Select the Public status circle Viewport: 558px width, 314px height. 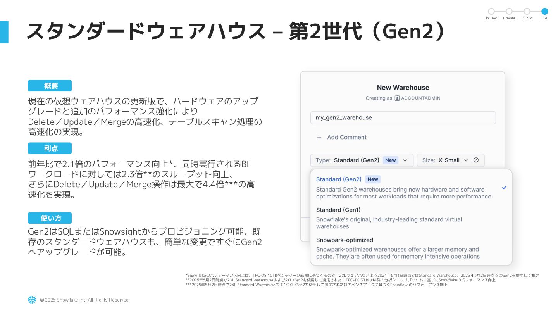(527, 11)
